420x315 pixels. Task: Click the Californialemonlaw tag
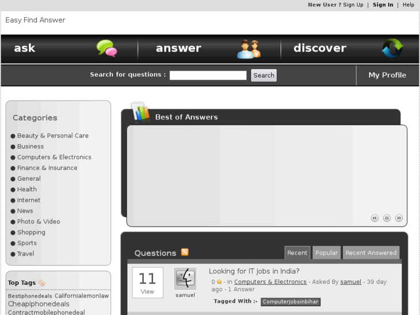(x=81, y=296)
